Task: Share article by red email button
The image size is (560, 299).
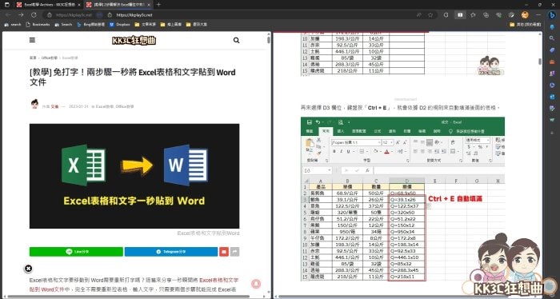Action: point(224,252)
